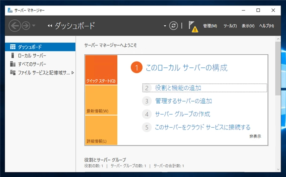Screen dimensions: 286x177
Task: Select the 詳細情報(L) tile
Action: coord(101,130)
